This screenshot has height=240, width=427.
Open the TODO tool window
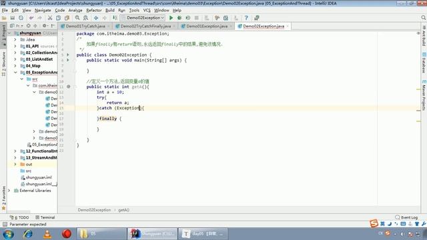point(19,217)
